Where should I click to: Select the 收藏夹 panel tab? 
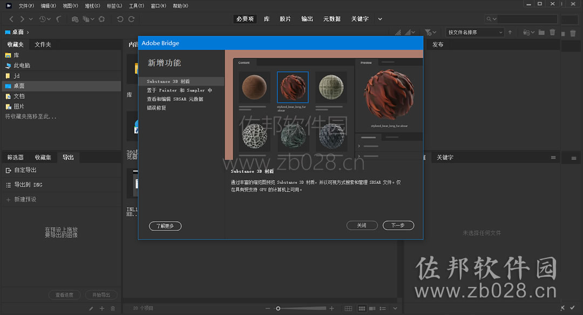pos(15,45)
